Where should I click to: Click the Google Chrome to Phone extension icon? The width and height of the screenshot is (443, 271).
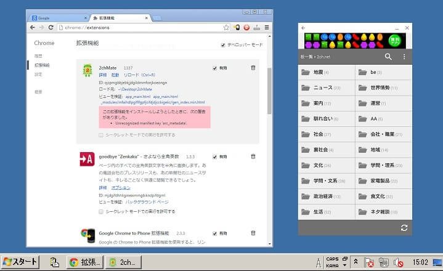pyautogui.click(x=87, y=235)
